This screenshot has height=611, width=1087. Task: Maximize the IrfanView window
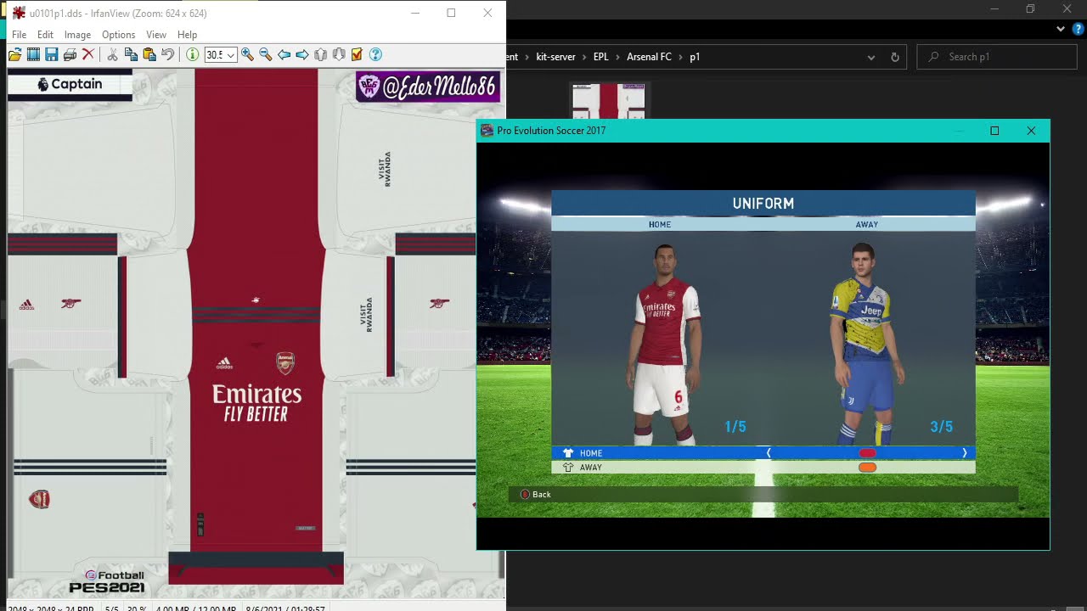point(451,13)
